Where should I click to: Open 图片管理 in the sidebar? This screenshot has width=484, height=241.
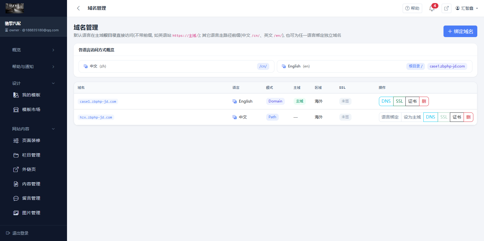tap(31, 213)
